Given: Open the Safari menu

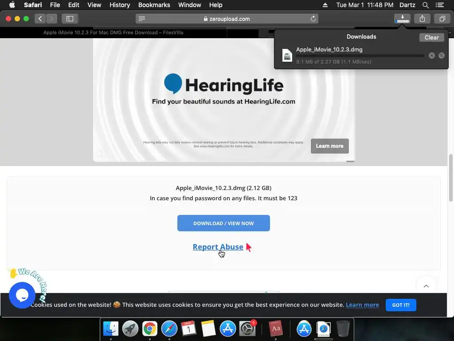Looking at the screenshot, I should 33,5.
